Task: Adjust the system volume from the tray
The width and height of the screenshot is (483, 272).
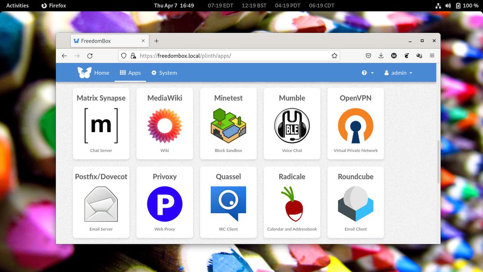Action: [x=448, y=6]
